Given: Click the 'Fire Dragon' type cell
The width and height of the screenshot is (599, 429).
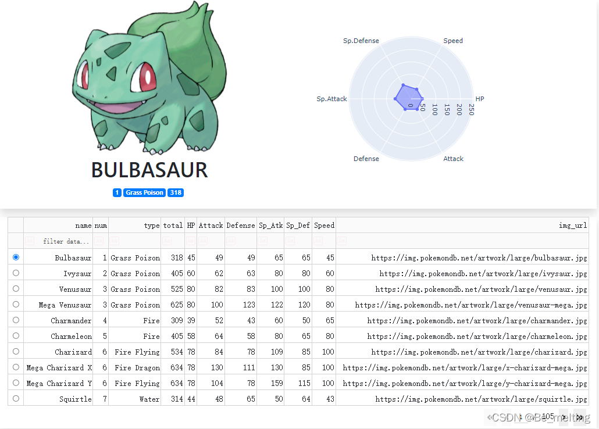Looking at the screenshot, I should point(135,367).
